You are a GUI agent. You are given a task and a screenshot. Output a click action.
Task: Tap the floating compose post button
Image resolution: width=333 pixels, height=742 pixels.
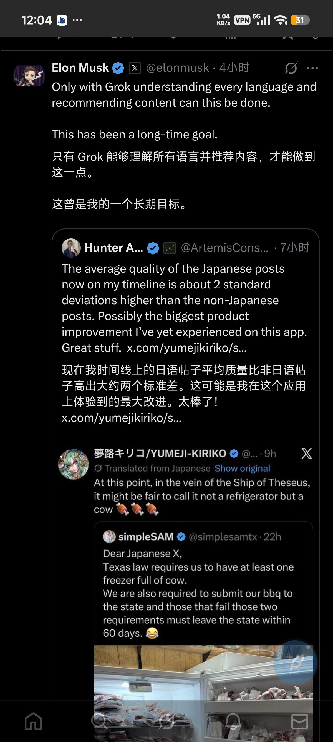coord(295,663)
